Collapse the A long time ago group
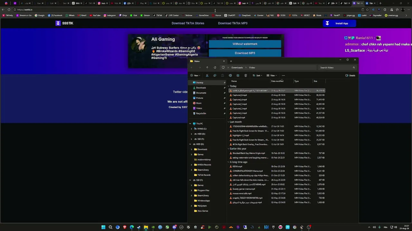Image resolution: width=412 pixels, height=231 pixels. click(x=229, y=162)
